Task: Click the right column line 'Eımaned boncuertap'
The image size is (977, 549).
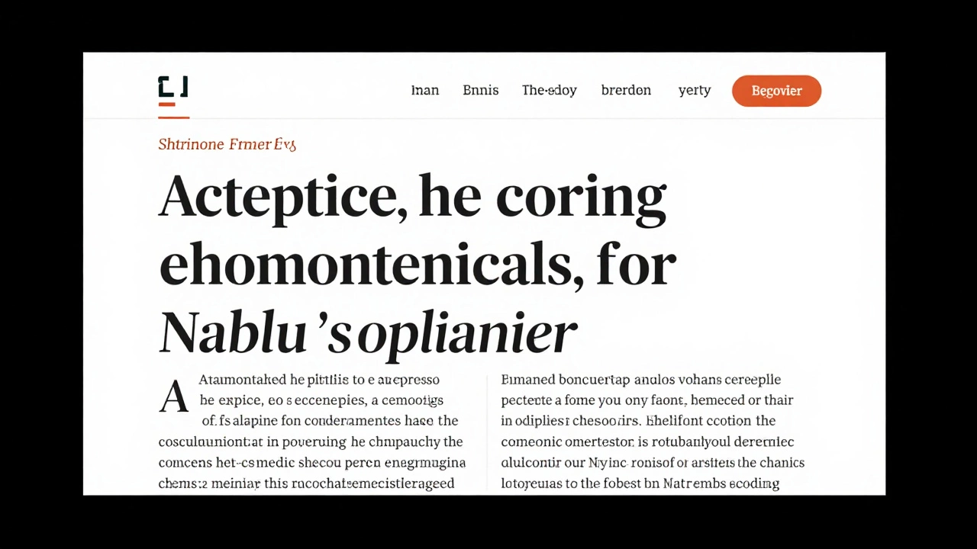Action: (641, 380)
